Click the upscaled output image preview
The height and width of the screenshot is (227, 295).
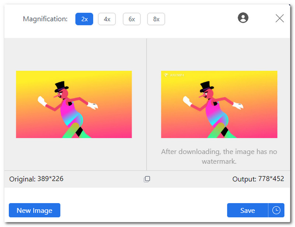tap(219, 104)
